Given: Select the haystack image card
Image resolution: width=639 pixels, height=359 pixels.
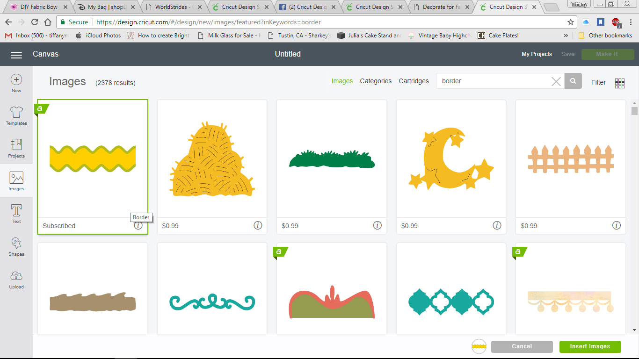Looking at the screenshot, I should pos(212,167).
